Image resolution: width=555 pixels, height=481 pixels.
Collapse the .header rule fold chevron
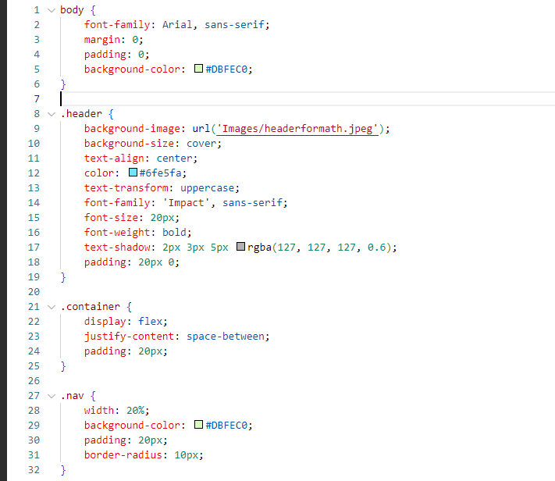(52, 114)
